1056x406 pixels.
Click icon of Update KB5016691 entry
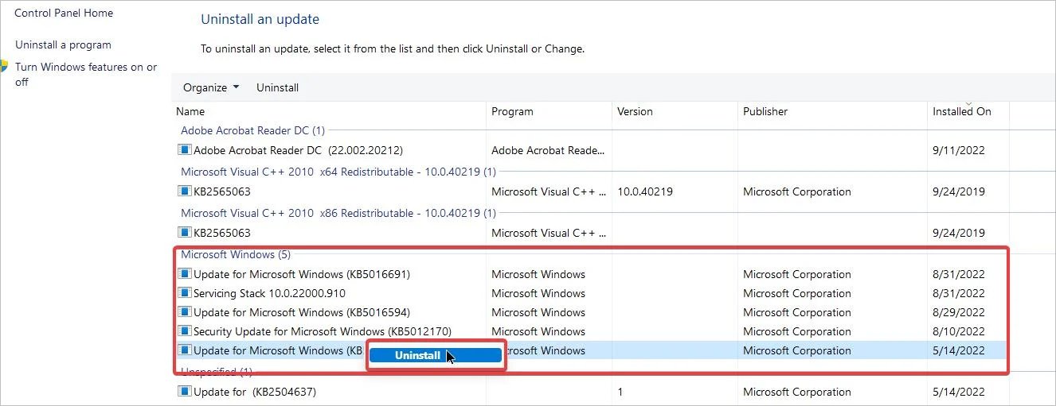tap(185, 274)
